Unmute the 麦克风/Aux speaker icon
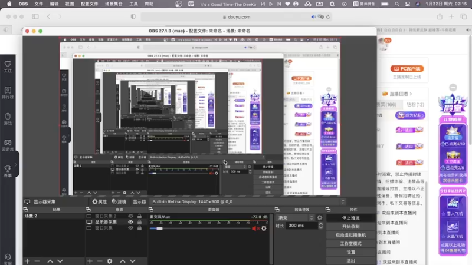The width and height of the screenshot is (472, 265). point(255,228)
